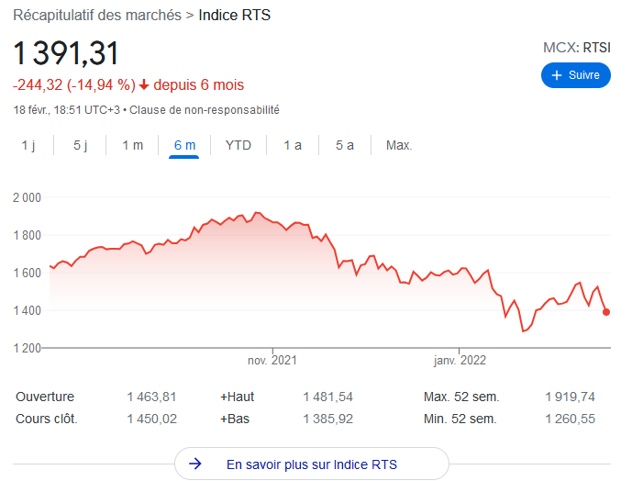Screen dimensions: 632x481
Task: Select the 1 j time range tab
Action: (28, 145)
